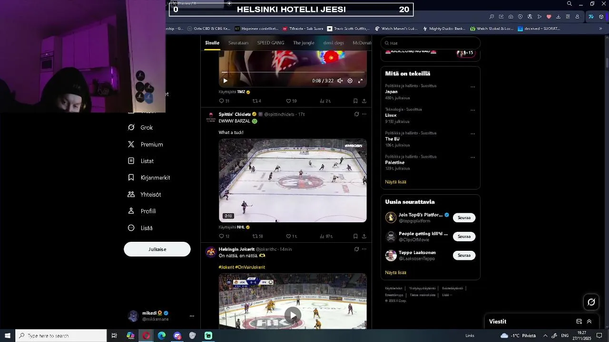Open Kirjanmerkit bookmarks in sidebar
The width and height of the screenshot is (609, 342).
tap(149, 178)
